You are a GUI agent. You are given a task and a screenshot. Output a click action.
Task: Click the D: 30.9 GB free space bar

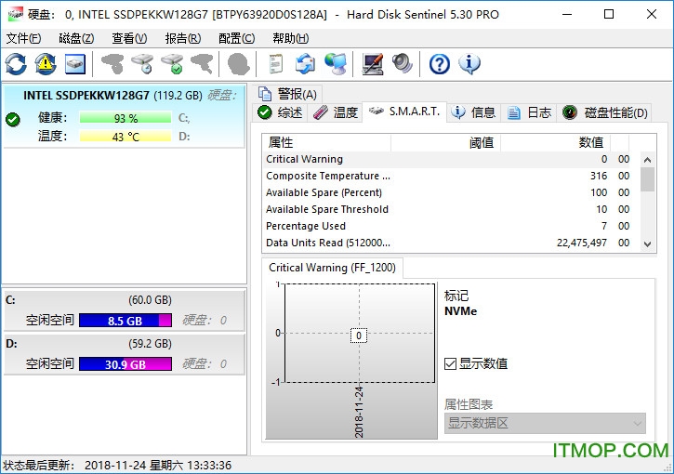click(x=126, y=364)
